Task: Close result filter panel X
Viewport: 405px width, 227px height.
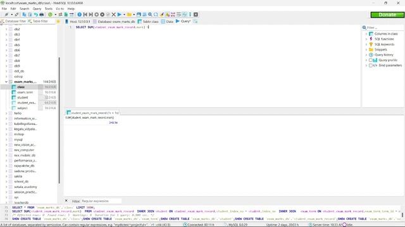Action: click(66, 201)
